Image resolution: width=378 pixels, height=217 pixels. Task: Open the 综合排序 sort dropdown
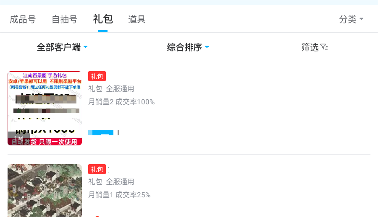[184, 47]
